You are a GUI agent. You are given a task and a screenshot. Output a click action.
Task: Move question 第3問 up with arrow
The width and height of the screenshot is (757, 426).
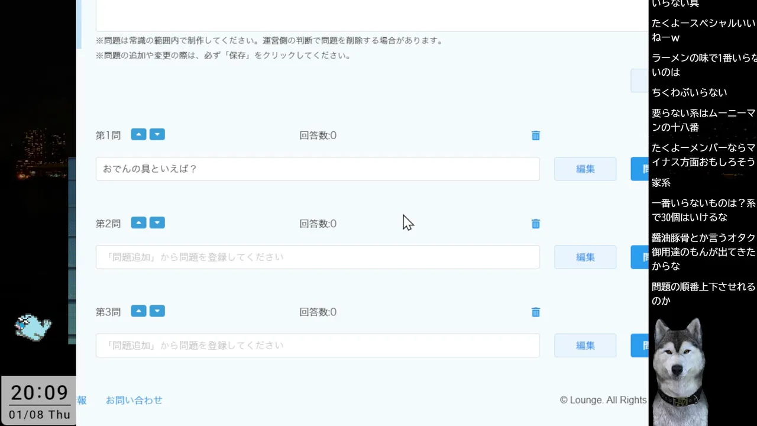tap(138, 311)
